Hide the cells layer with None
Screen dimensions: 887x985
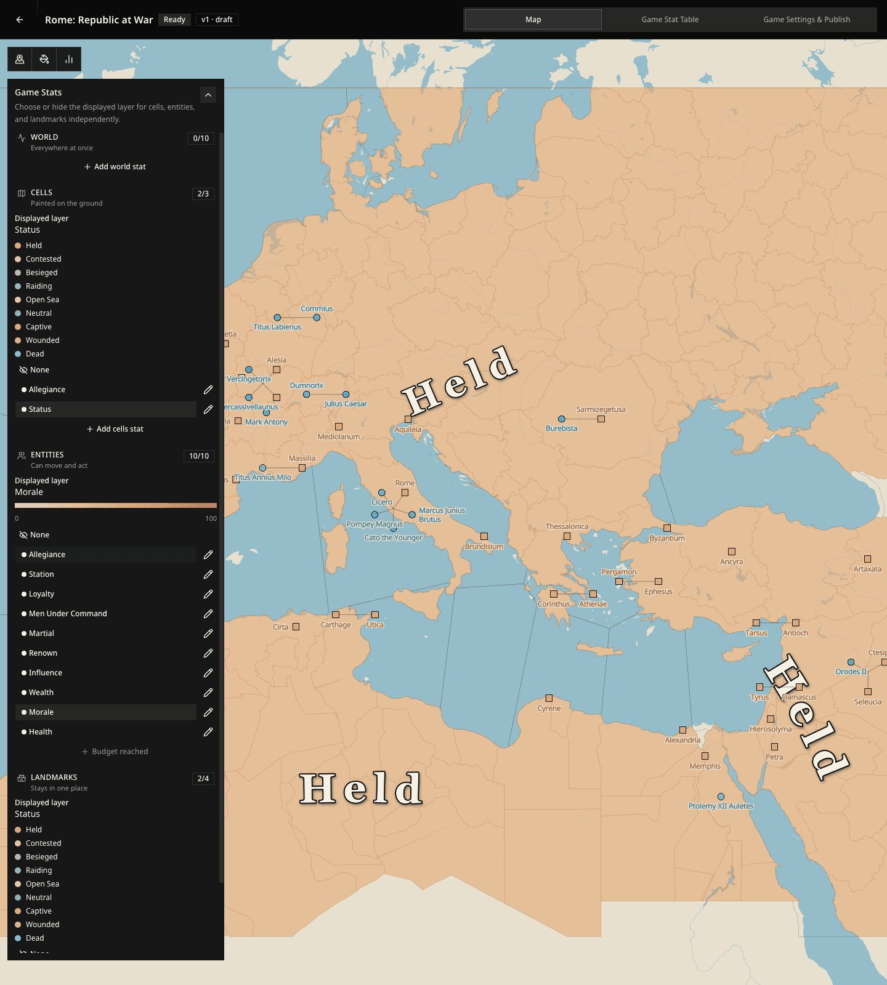(x=34, y=370)
